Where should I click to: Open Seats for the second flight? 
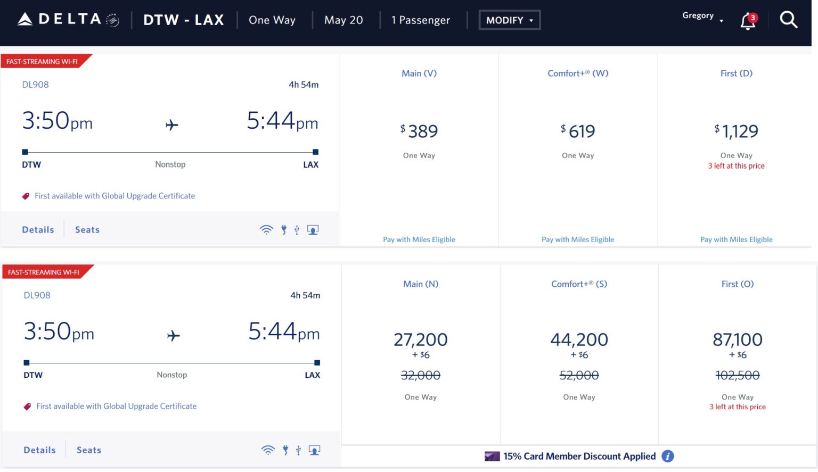click(88, 450)
